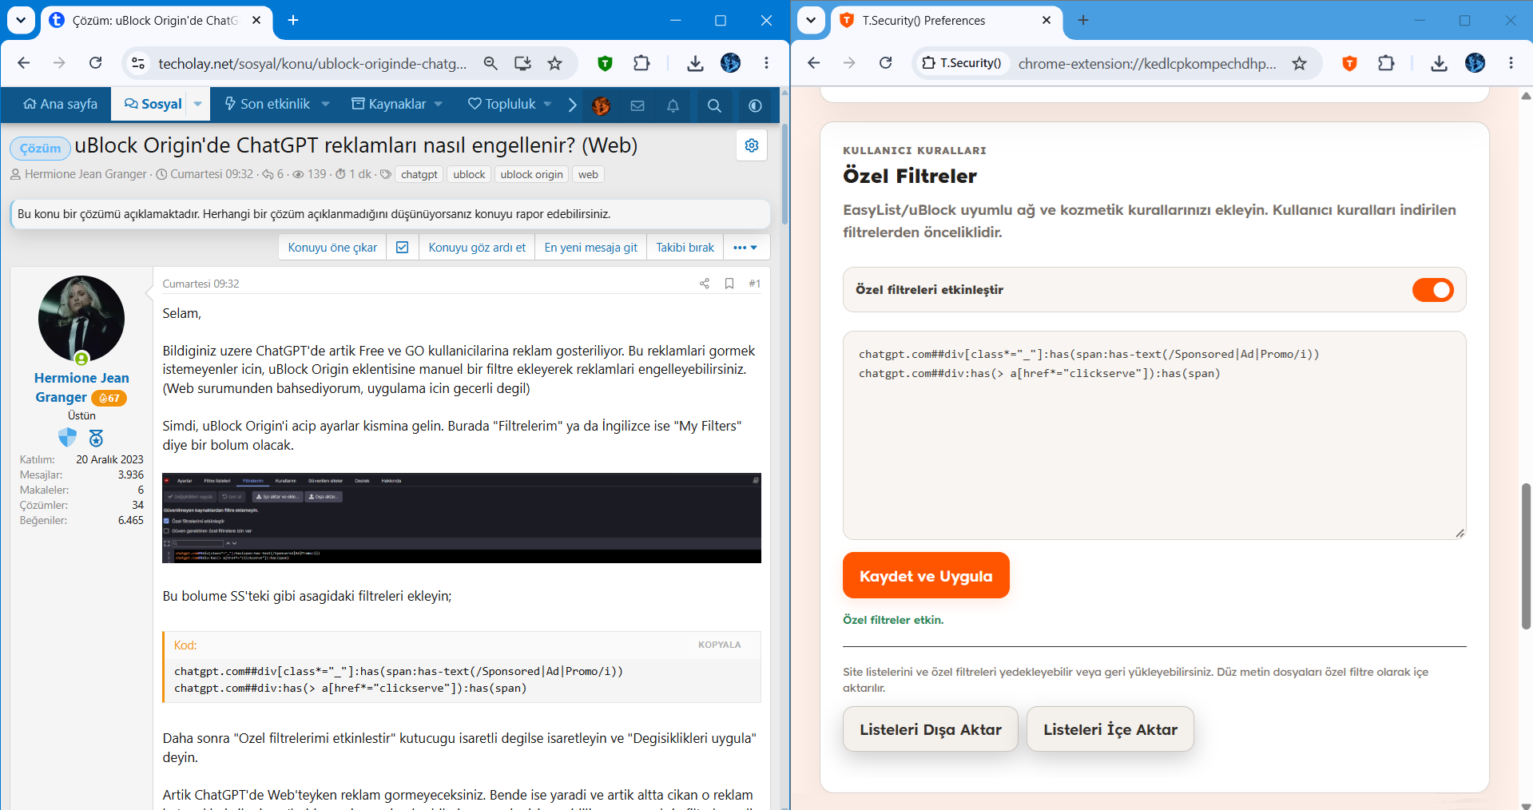
Task: Toggle forum dark mode style icon
Action: pyautogui.click(x=755, y=105)
